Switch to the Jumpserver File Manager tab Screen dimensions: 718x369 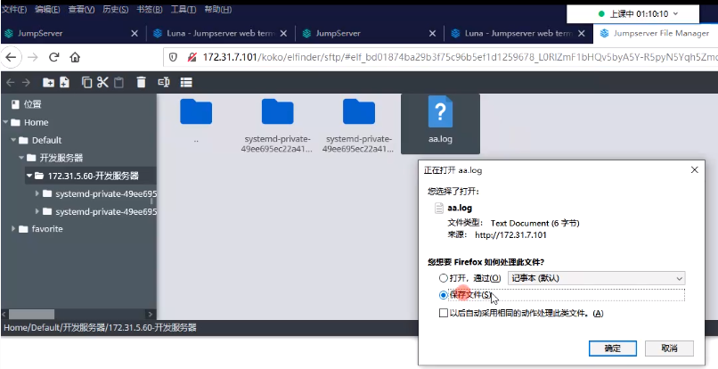coord(656,34)
